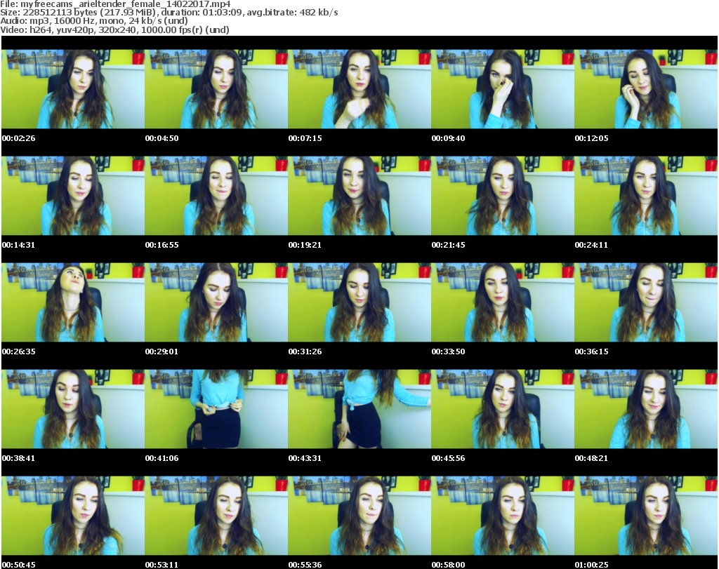Click the 00:31:26 timestamp label
Viewport: 719px width, 569px height.
click(x=305, y=352)
